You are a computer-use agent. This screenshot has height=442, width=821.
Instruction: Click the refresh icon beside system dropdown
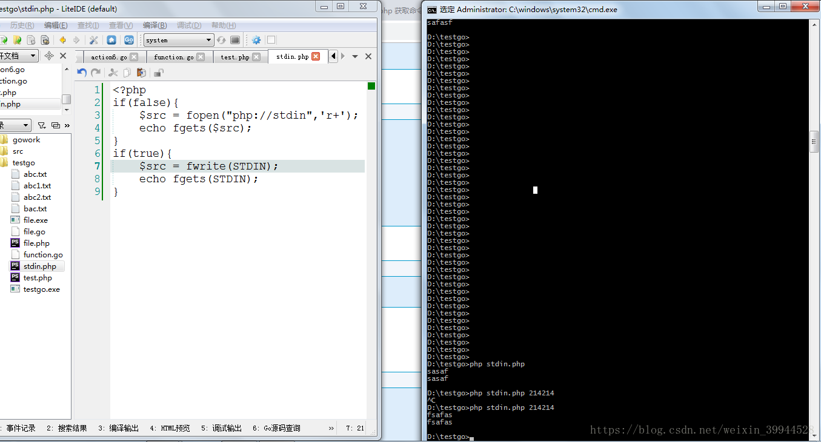coord(221,40)
